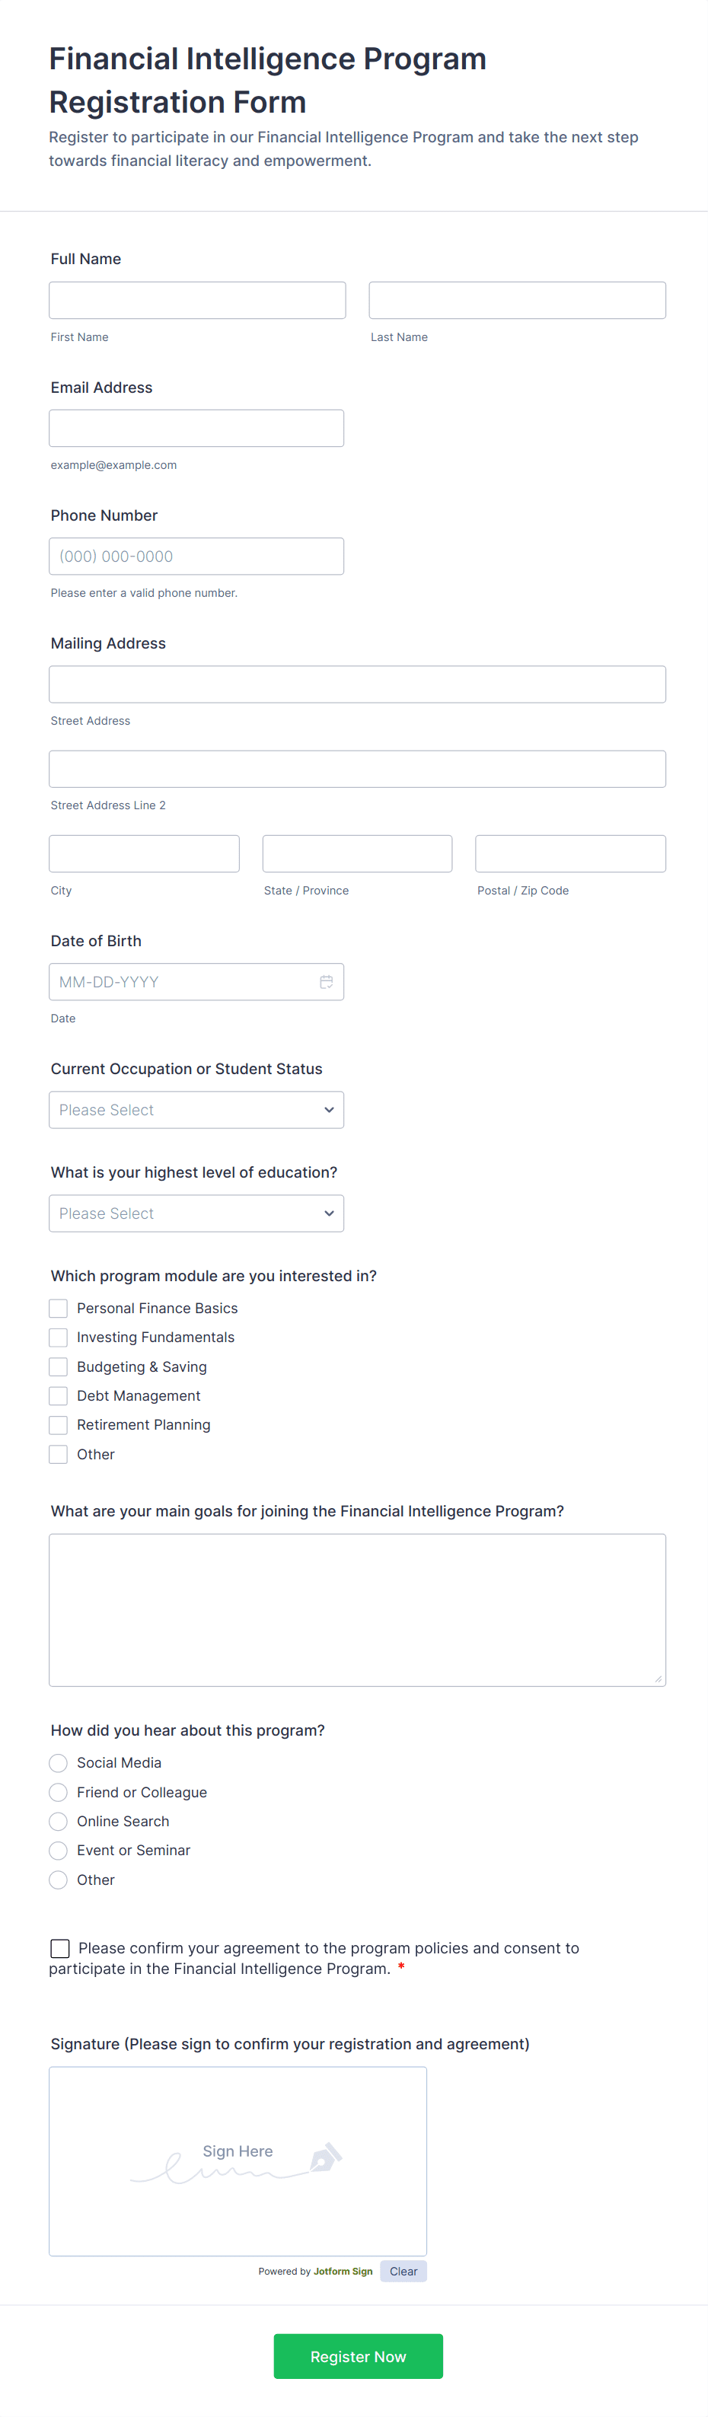Open the calendar icon in Date of Birth field
Image resolution: width=708 pixels, height=2417 pixels.
tap(327, 981)
